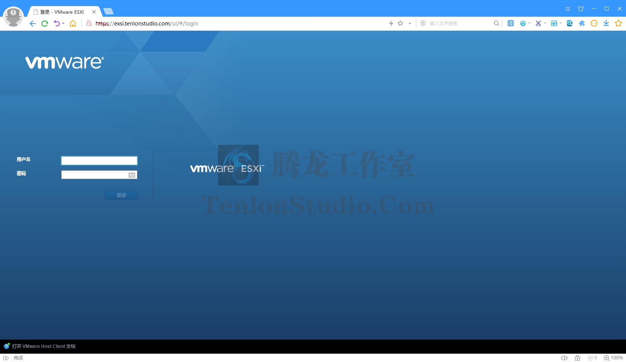Mute the page sound speaker icon

pos(564,358)
